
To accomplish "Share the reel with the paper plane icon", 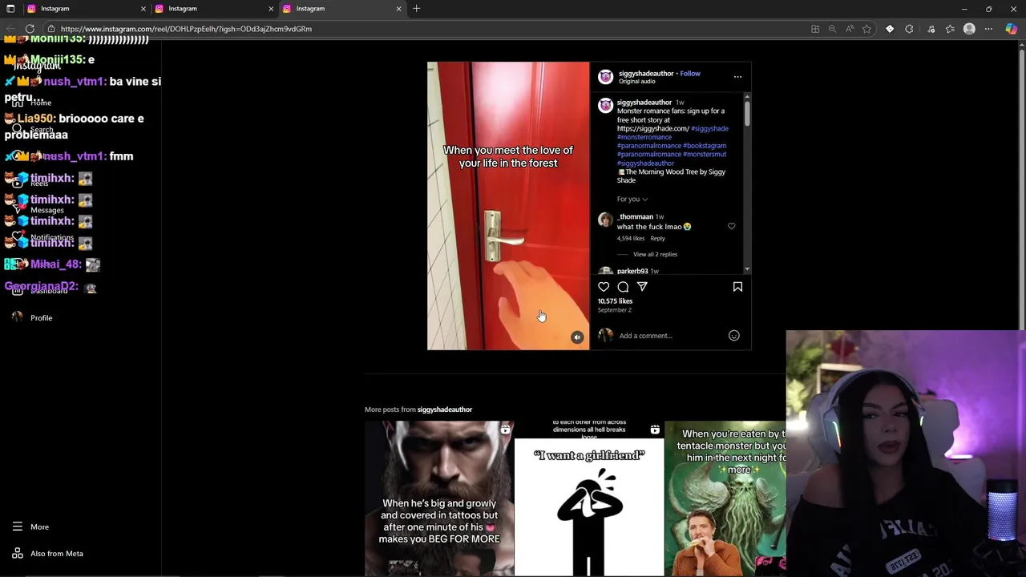I will click(642, 287).
